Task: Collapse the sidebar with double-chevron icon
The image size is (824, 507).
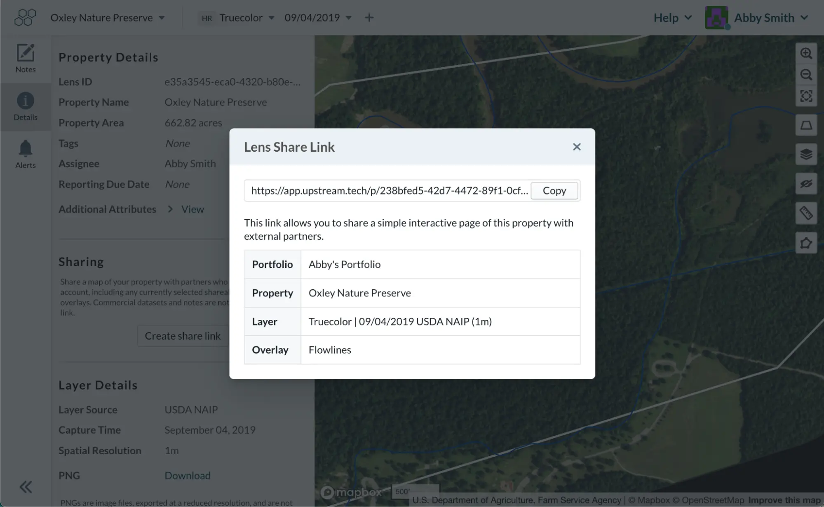Action: [x=26, y=487]
